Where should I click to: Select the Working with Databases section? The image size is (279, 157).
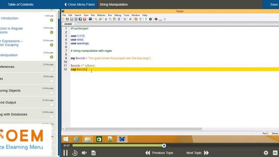28,114
